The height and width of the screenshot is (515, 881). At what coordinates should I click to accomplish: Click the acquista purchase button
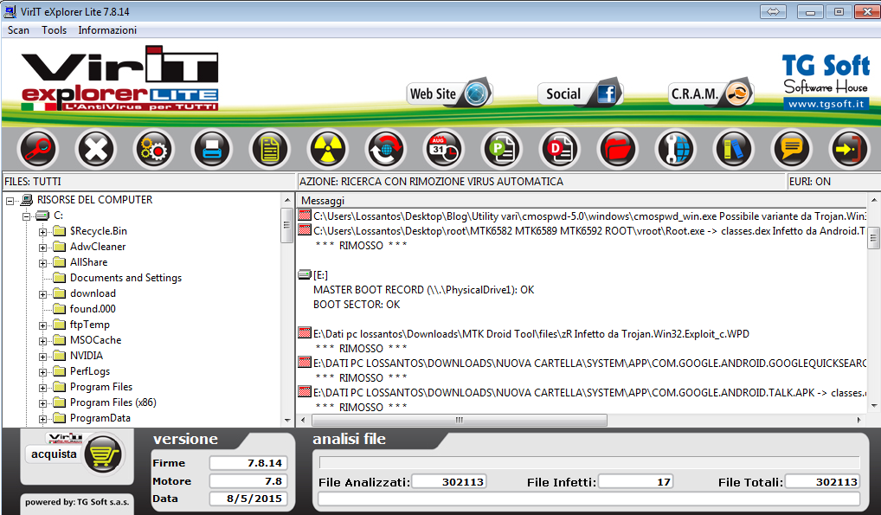coord(54,454)
